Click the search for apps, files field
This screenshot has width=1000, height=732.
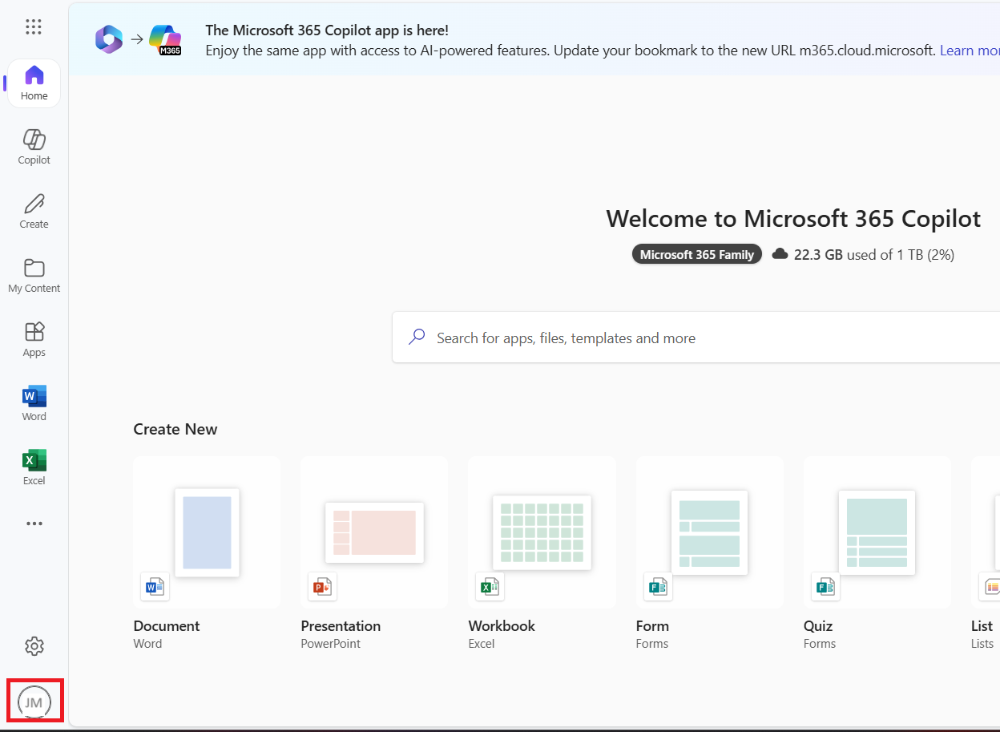(696, 338)
